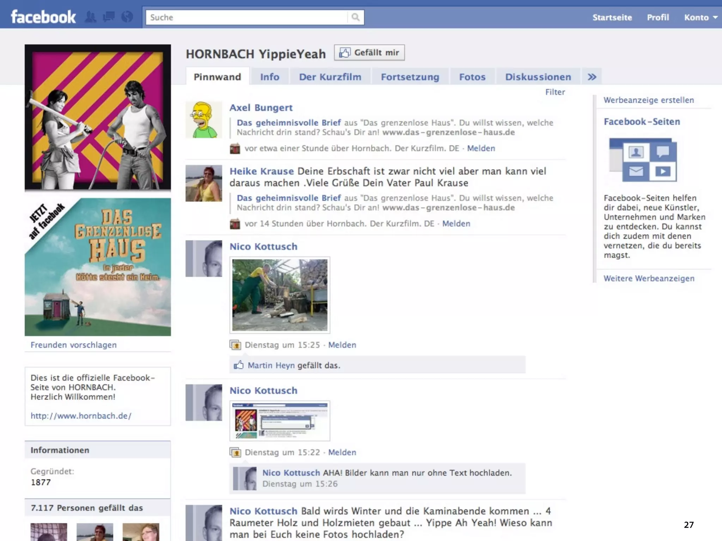Click Freunden vorschlagen link
The width and height of the screenshot is (722, 541).
[73, 345]
